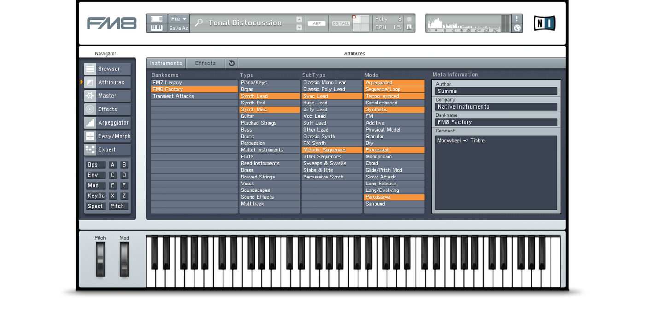Step to the previous preset with the up arrow

(x=299, y=19)
